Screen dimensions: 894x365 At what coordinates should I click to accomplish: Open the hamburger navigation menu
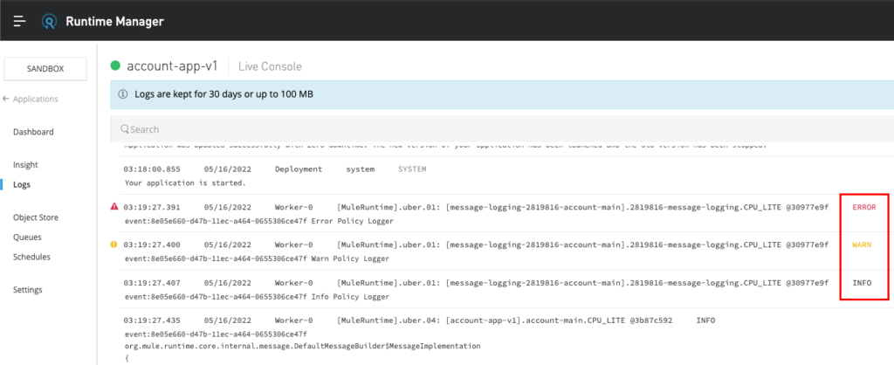[19, 21]
